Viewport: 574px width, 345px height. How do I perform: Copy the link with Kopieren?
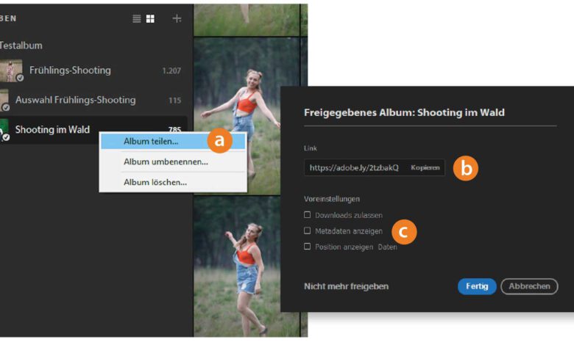click(425, 167)
